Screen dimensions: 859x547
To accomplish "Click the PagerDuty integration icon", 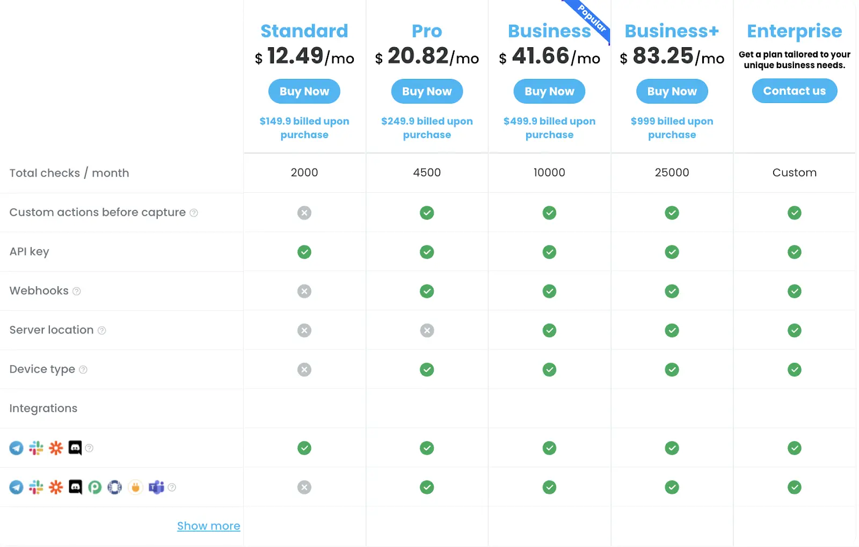I will [95, 487].
